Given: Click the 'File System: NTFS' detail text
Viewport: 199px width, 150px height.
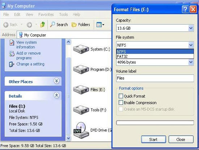Looking at the screenshot, I should pos(24,117).
